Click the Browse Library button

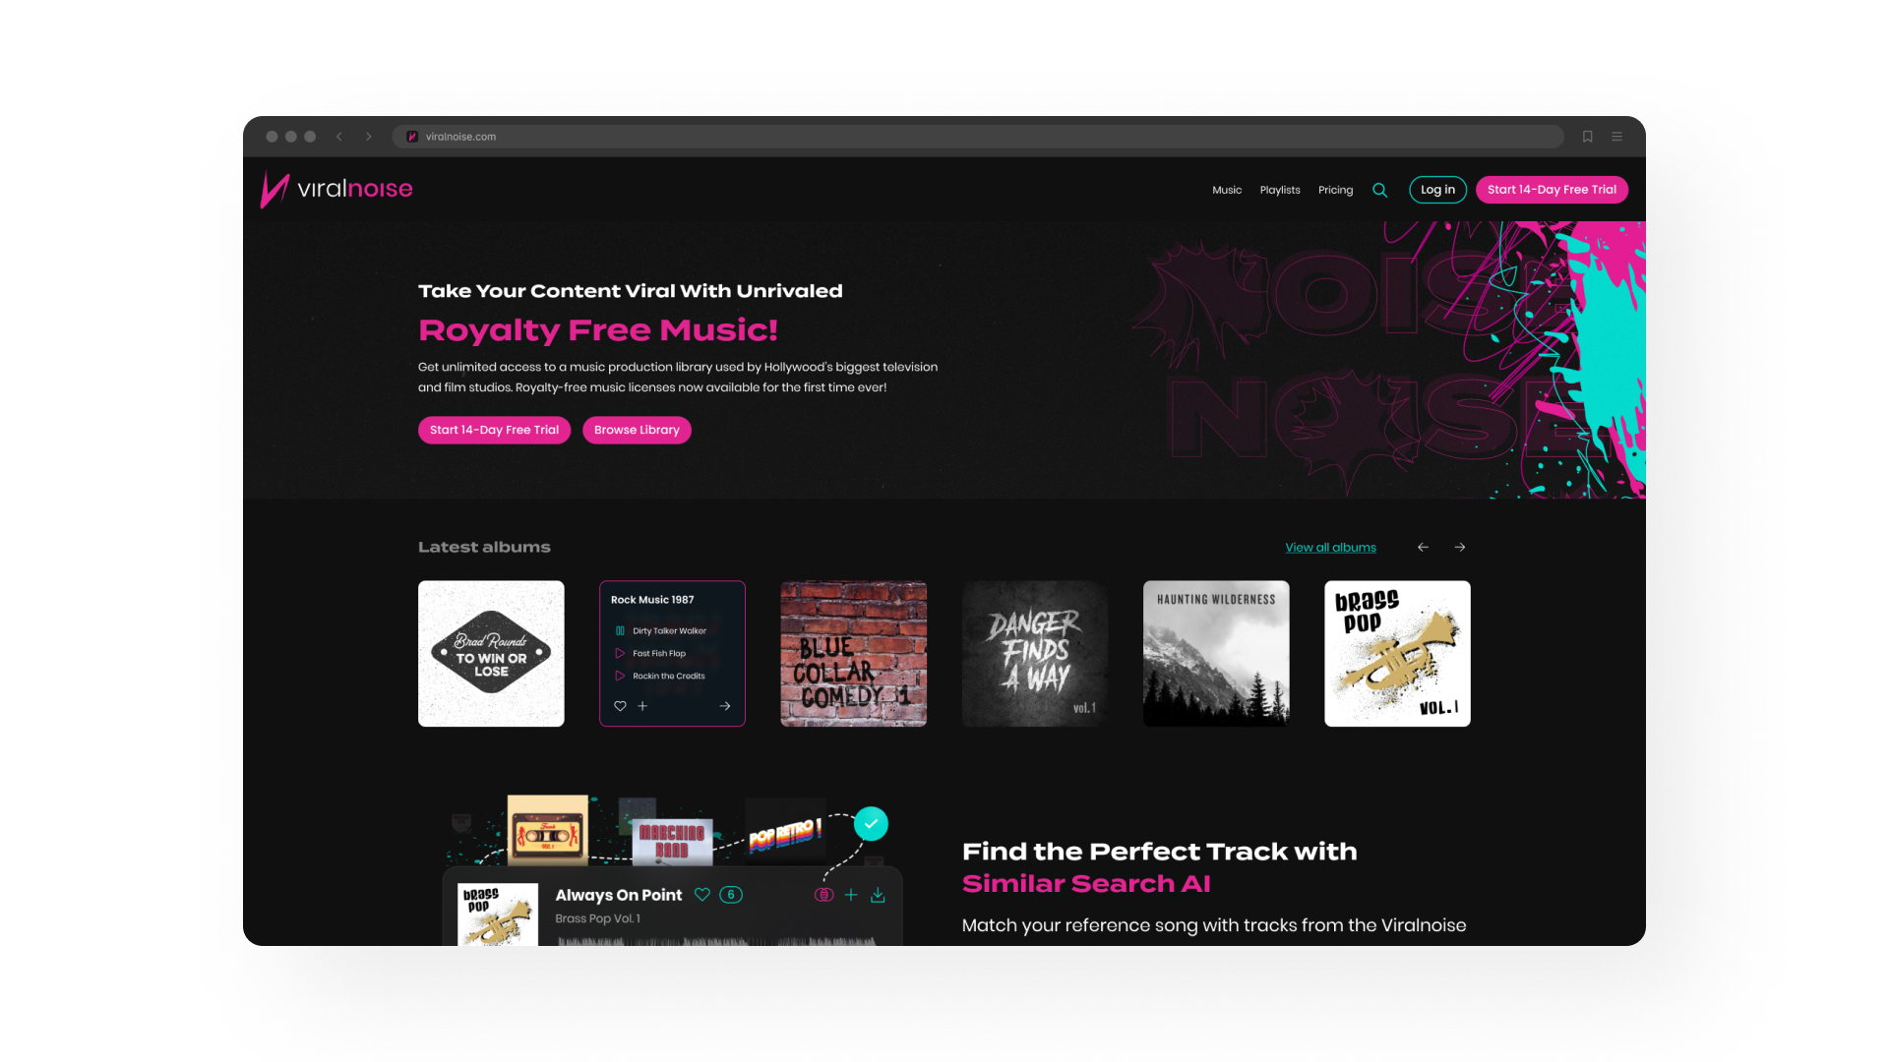pos(637,430)
